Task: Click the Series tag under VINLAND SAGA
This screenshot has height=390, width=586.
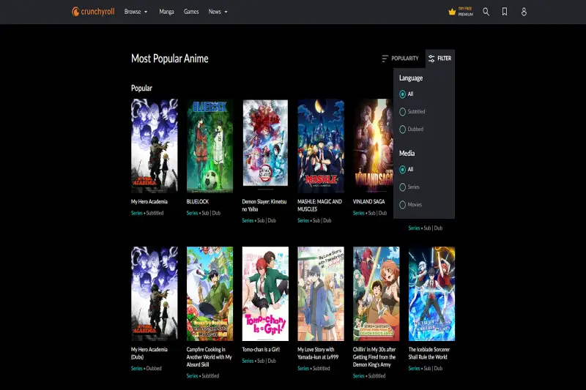Action: pyautogui.click(x=358, y=213)
